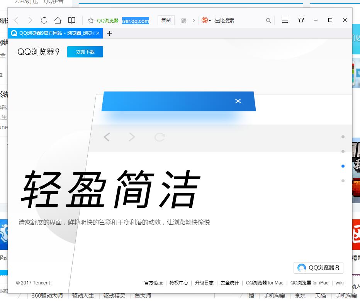
Task: Click the © 2017 Tencent footer text
Action: [x=33, y=283]
